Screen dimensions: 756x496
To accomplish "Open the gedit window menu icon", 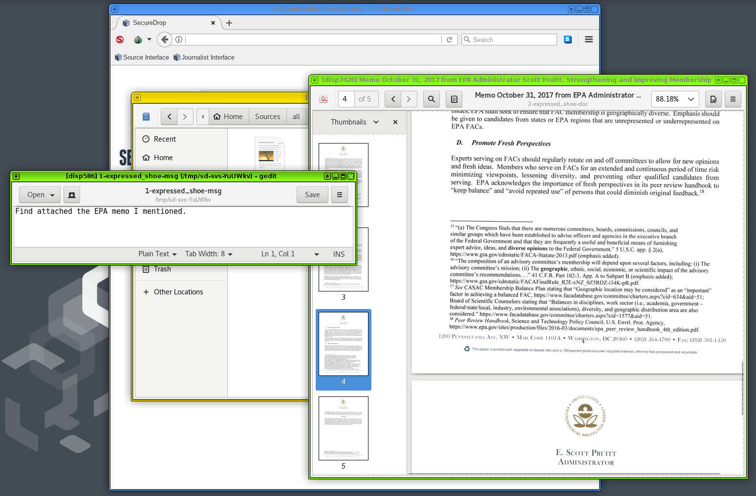I will click(x=16, y=176).
